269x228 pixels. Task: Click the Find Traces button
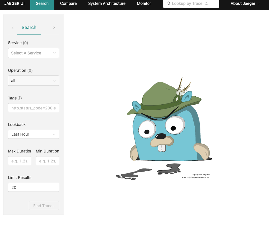coord(44,205)
